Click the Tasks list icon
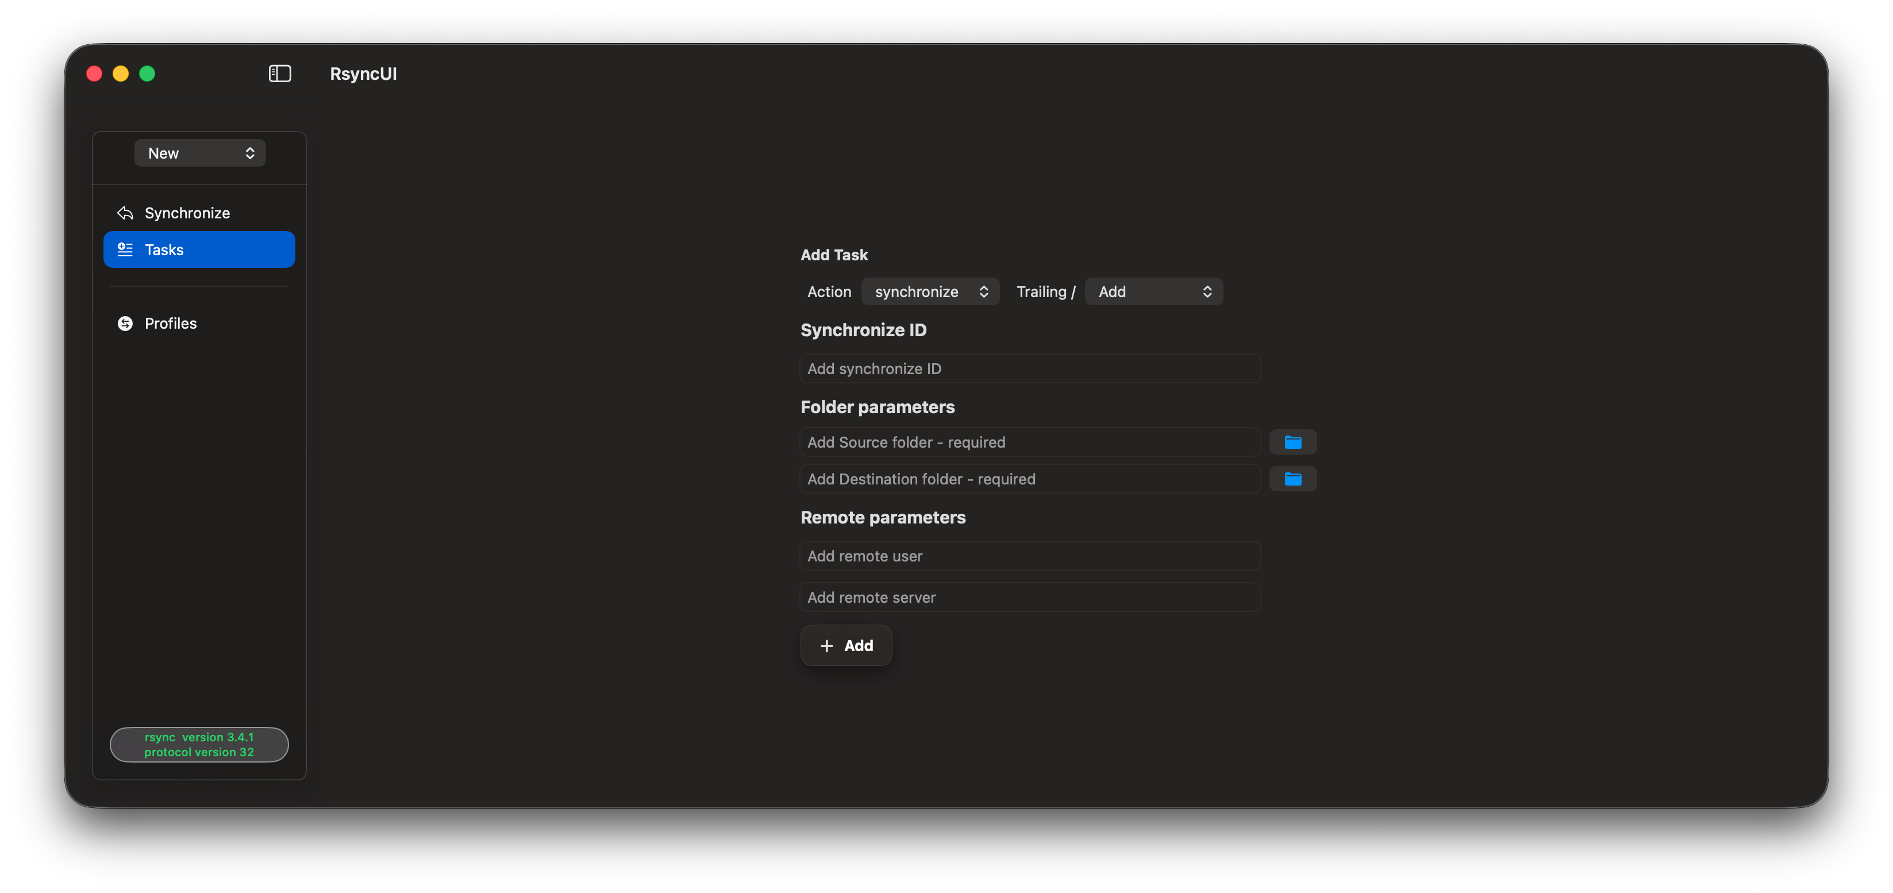The image size is (1893, 893). (125, 250)
